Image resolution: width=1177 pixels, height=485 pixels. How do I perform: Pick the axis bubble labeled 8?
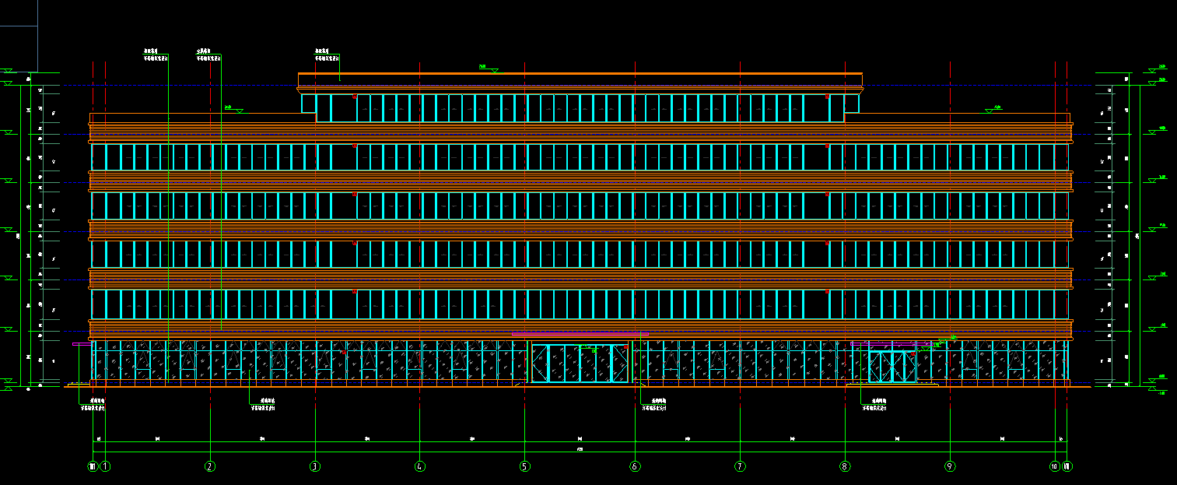845,467
